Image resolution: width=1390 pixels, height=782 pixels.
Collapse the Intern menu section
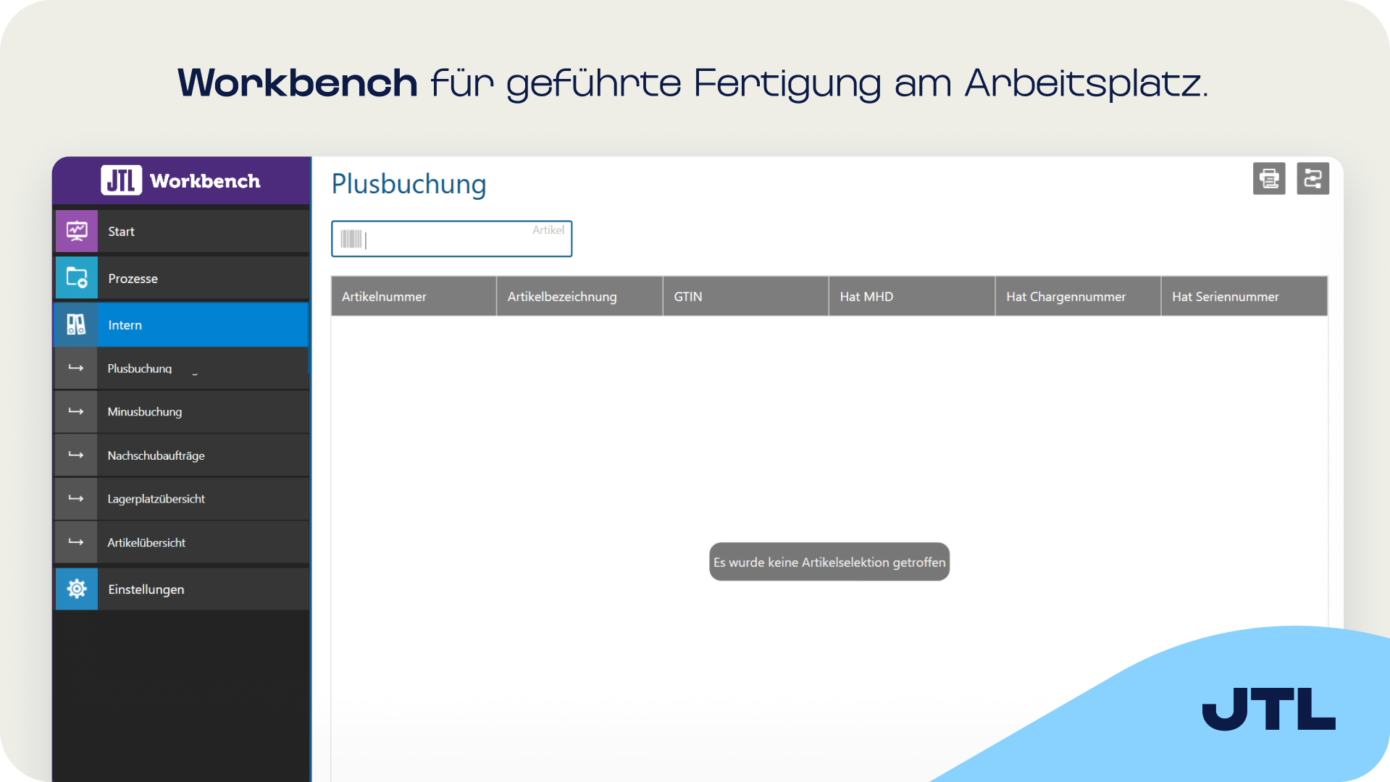pyautogui.click(x=182, y=325)
